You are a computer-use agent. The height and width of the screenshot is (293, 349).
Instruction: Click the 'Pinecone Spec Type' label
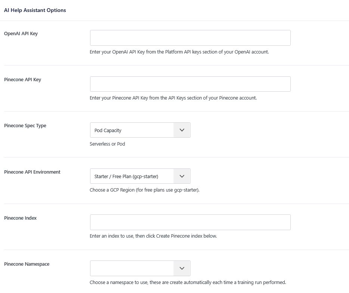click(25, 126)
